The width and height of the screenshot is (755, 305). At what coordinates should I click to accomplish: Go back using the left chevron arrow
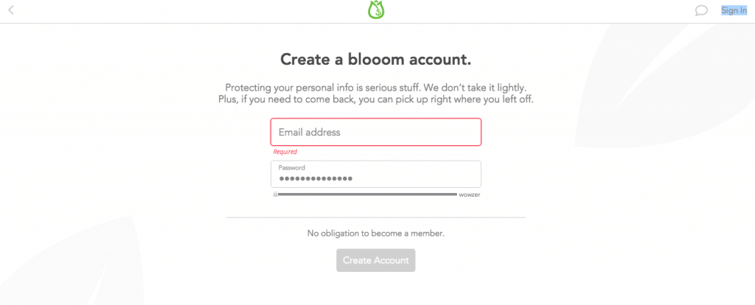(x=11, y=10)
